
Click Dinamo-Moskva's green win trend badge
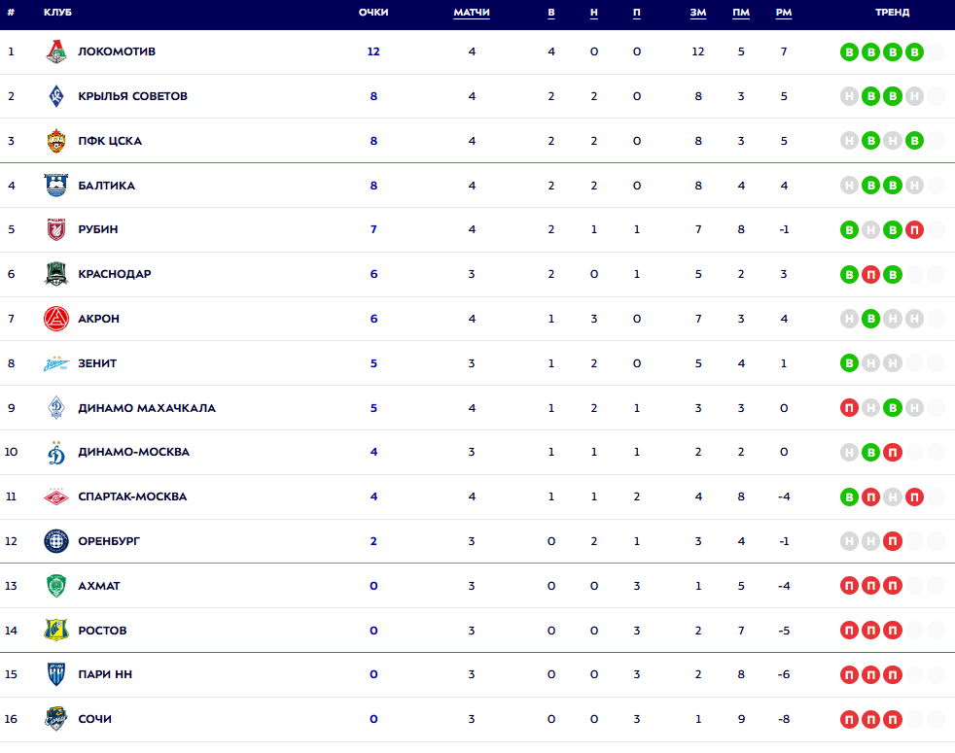click(x=871, y=452)
